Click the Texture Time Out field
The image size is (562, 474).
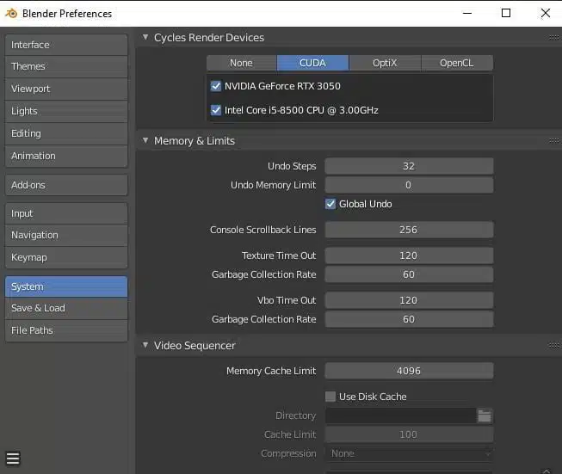(409, 255)
